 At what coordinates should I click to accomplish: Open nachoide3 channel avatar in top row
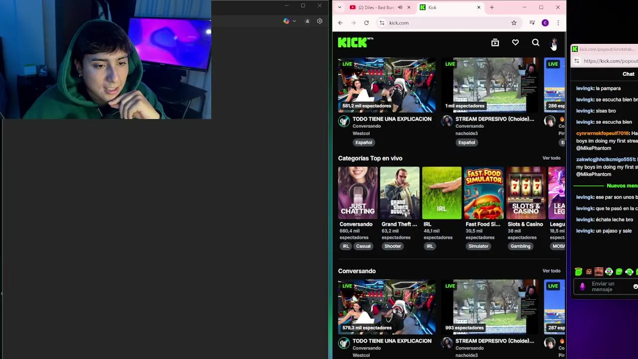447,121
